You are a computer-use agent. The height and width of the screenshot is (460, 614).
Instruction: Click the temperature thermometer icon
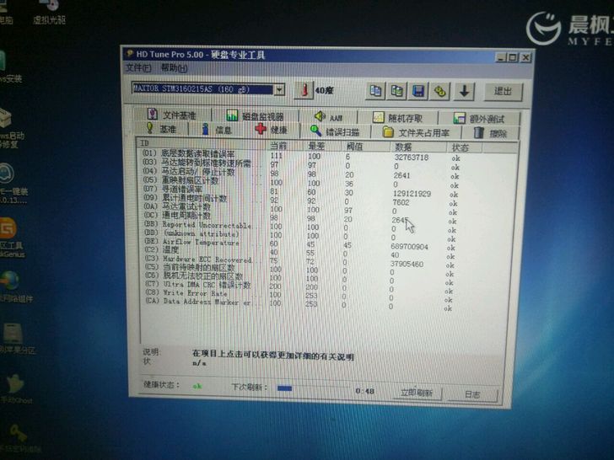[x=304, y=90]
